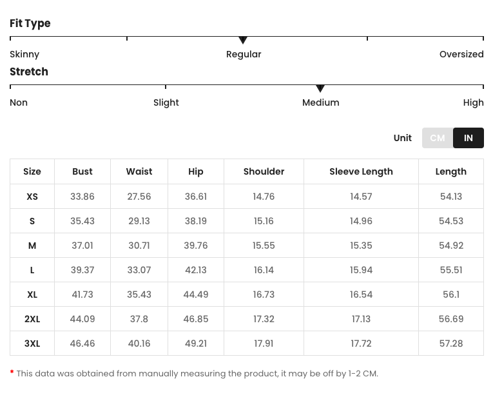The height and width of the screenshot is (397, 493).
Task: Select the 3XL size row label
Action: click(32, 344)
